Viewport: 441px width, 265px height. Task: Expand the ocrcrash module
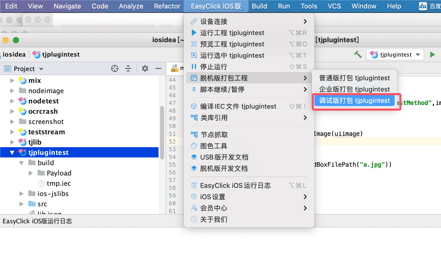pos(12,111)
